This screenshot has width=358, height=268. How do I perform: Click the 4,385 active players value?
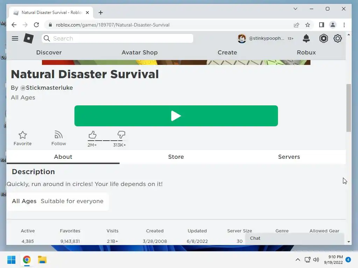pyautogui.click(x=28, y=241)
